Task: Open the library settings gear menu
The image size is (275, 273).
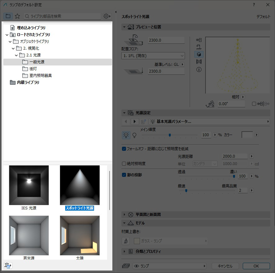Action: pyautogui.click(x=107, y=16)
